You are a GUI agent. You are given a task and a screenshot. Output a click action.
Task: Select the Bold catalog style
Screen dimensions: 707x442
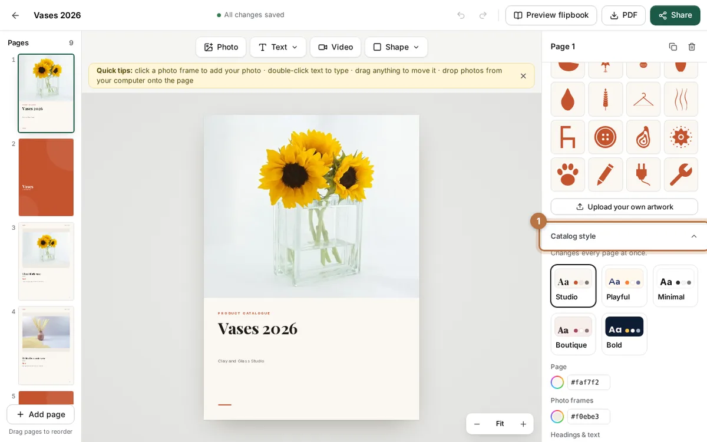[624, 334]
